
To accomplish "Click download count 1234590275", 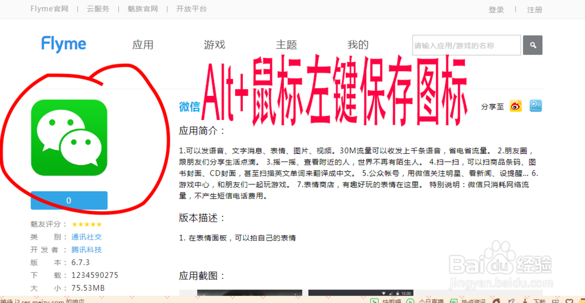I will (x=95, y=276).
